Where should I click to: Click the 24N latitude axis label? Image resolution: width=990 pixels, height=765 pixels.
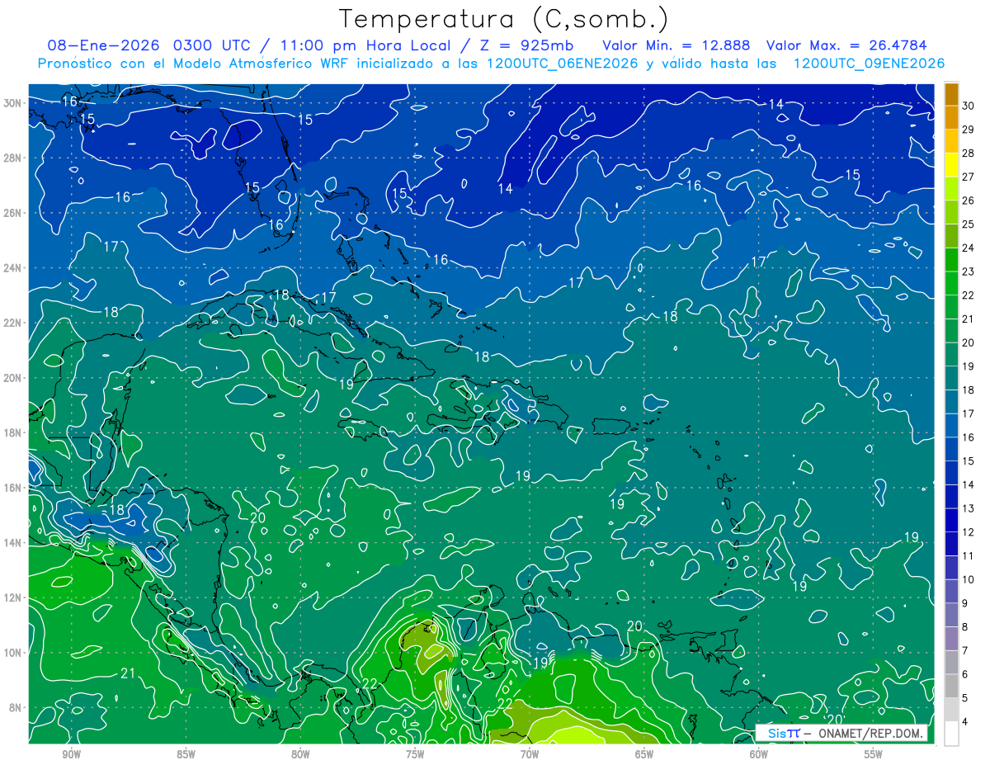tap(12, 267)
